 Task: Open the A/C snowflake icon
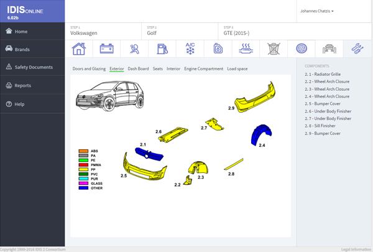tap(190, 49)
